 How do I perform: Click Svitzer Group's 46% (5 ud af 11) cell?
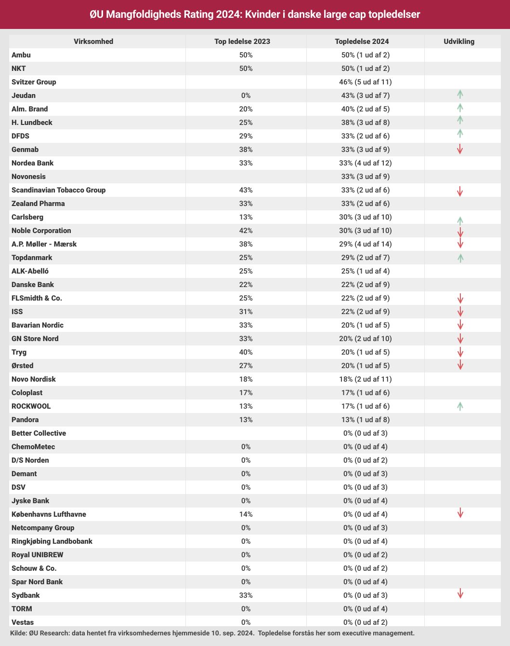coord(365,82)
